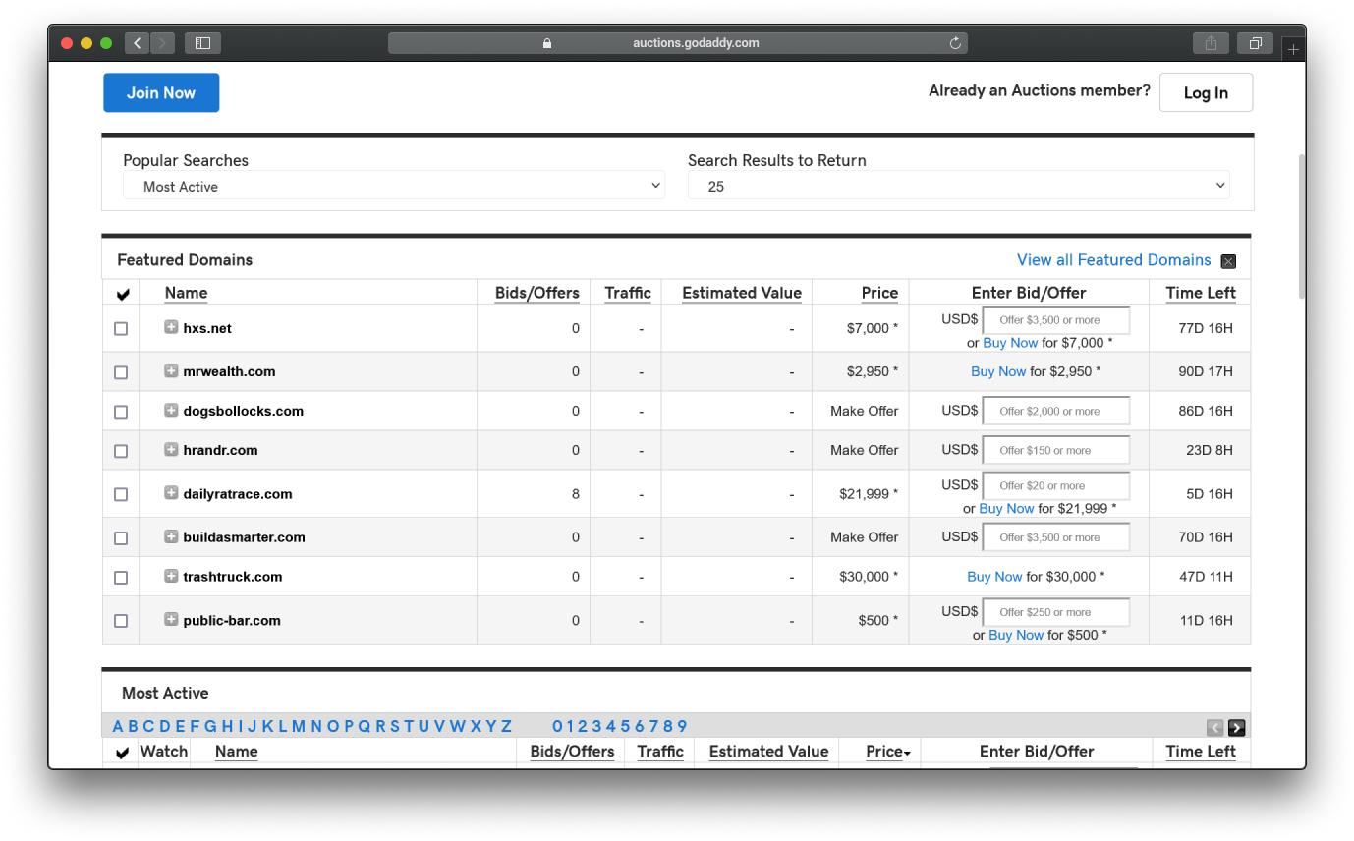Sort Most Active by Bids/Offers
Image resolution: width=1354 pixels, height=841 pixels.
click(x=572, y=752)
